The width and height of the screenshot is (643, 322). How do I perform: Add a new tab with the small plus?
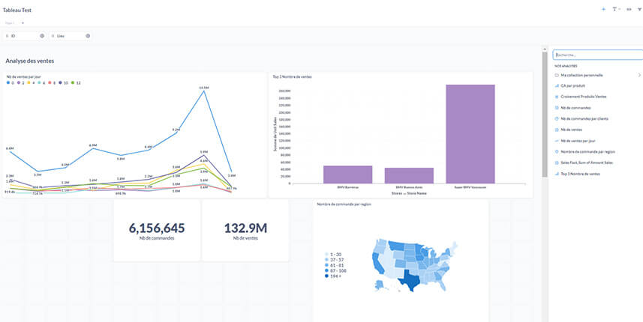click(23, 23)
